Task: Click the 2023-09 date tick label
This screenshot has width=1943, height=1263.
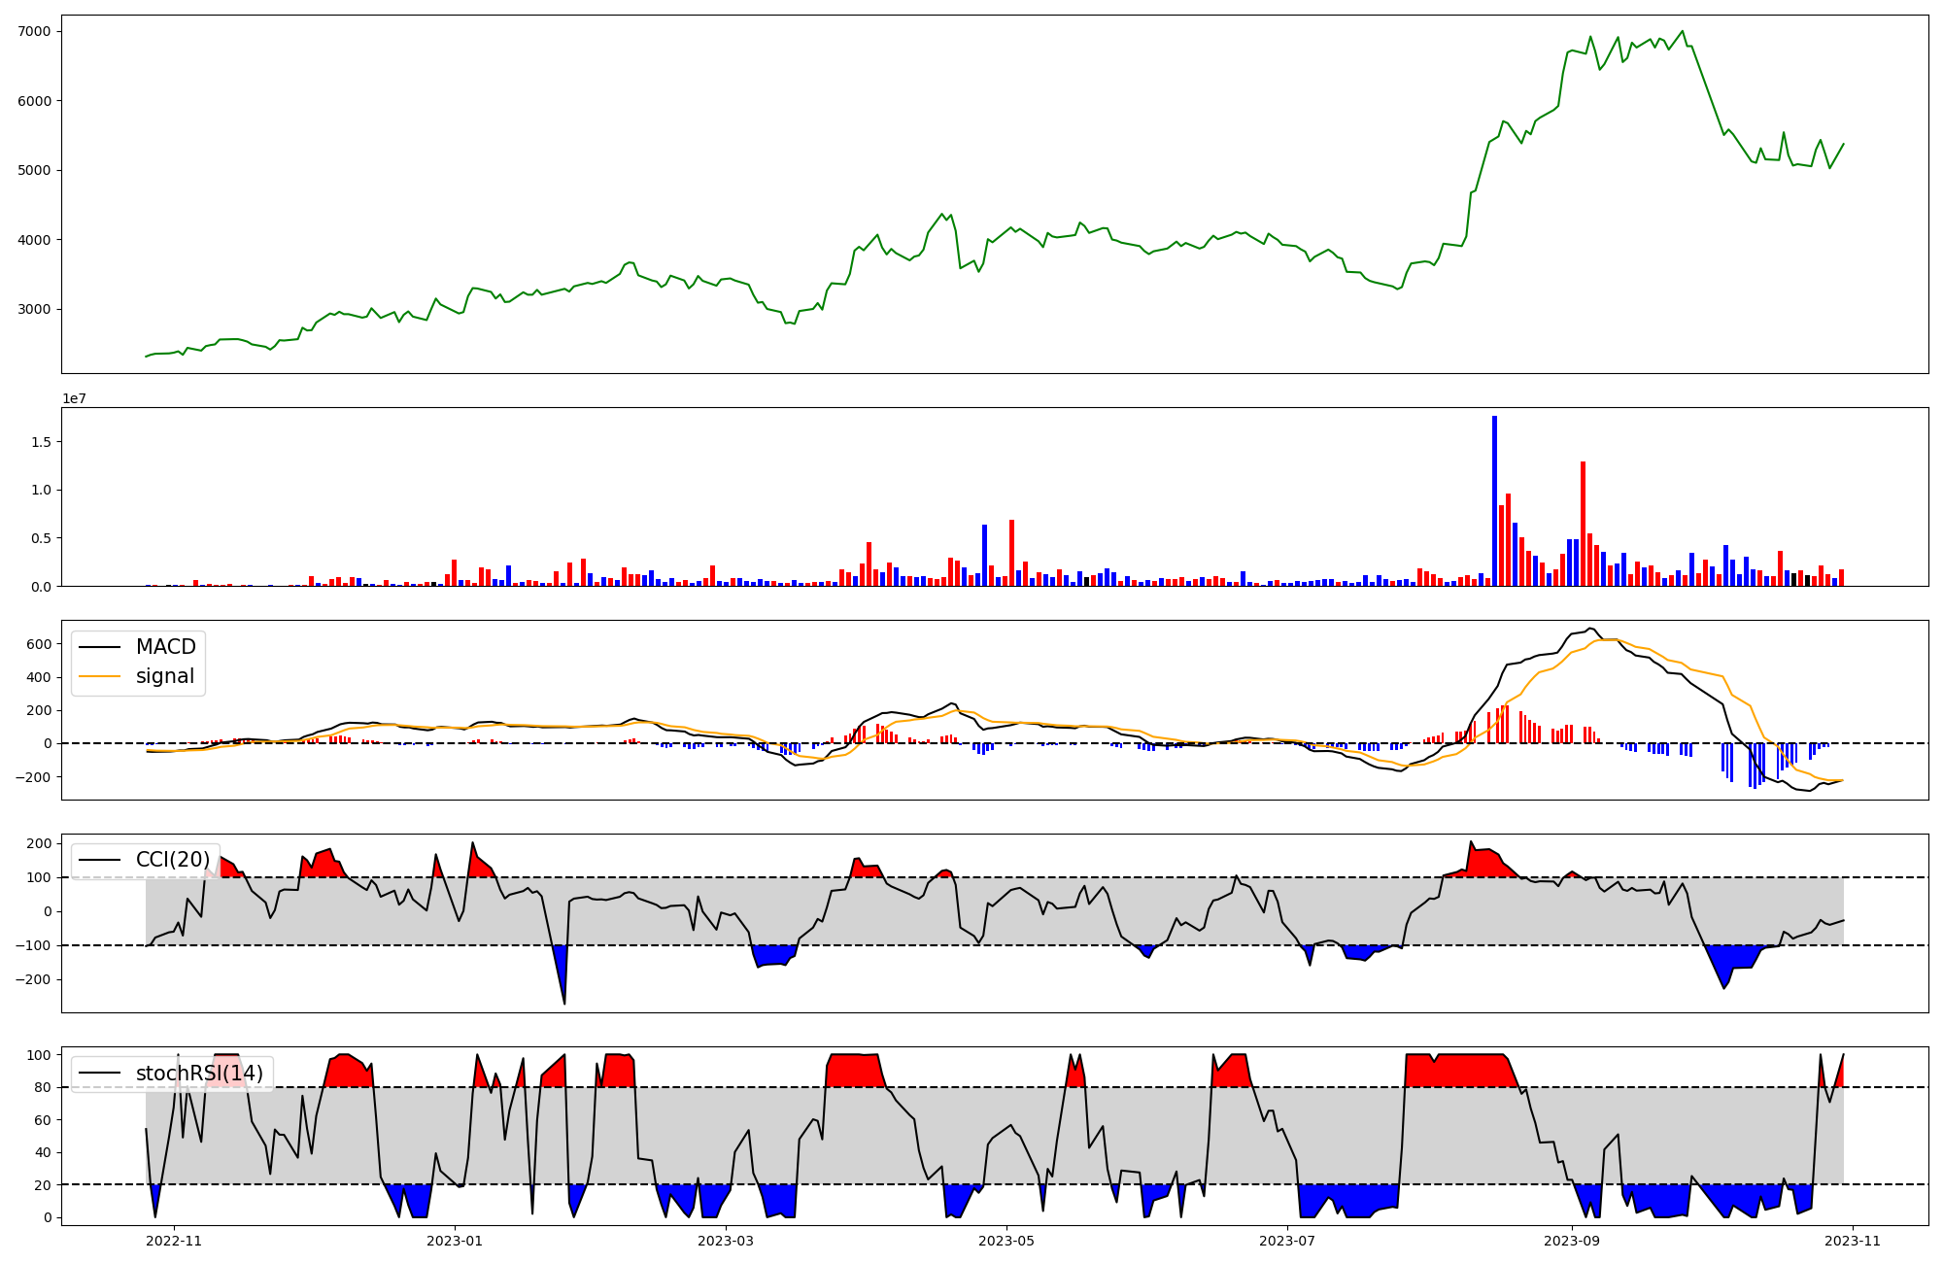Action: [1572, 1241]
